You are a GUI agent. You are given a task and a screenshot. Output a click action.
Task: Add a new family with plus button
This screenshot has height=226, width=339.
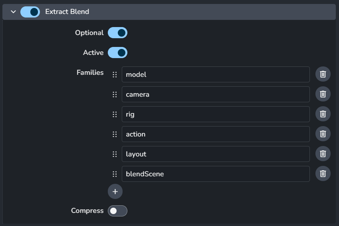click(x=115, y=191)
